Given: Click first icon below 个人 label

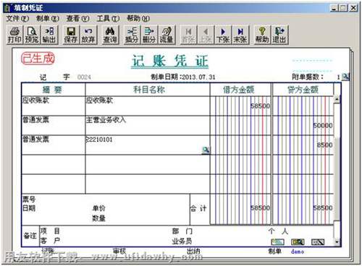Looking at the screenshot, I should tap(277, 242).
